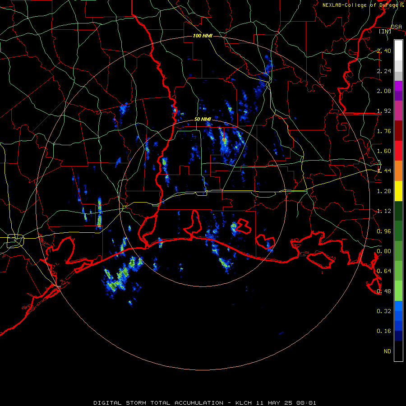Click the 0.48 legend value
Image resolution: width=406 pixels, height=406 pixels.
click(x=384, y=291)
